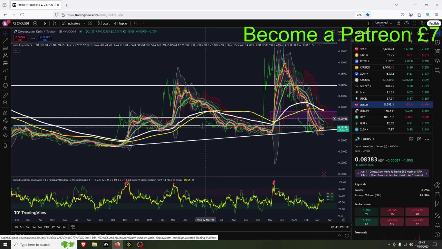
Task: Open Windows Start menu
Action: click(x=5, y=245)
